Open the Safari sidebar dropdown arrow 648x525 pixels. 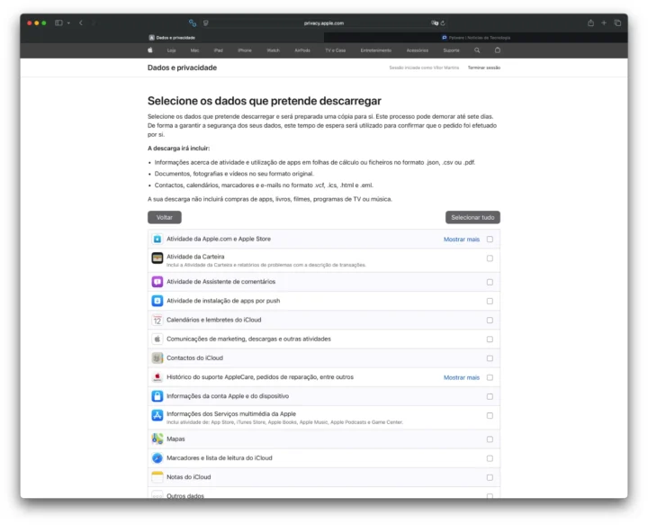(69, 23)
